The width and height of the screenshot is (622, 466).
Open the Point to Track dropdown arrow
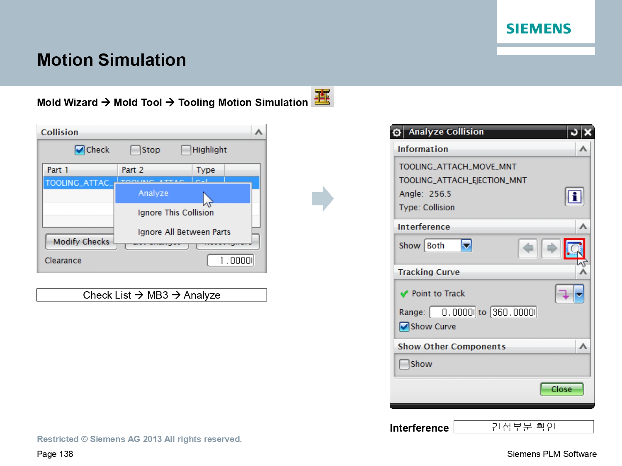(x=579, y=294)
